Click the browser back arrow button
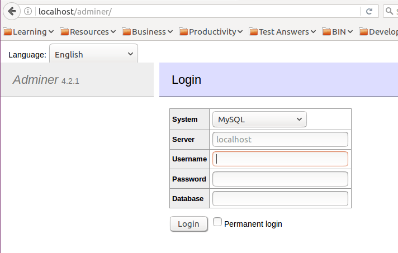 (x=12, y=11)
